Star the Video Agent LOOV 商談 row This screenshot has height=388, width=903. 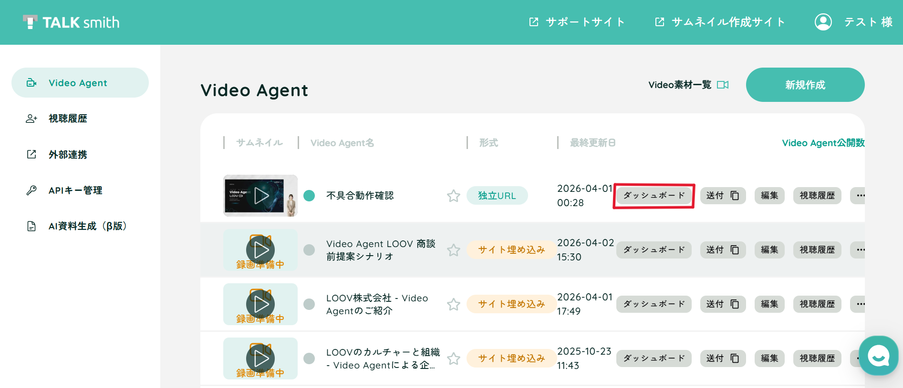[453, 250]
